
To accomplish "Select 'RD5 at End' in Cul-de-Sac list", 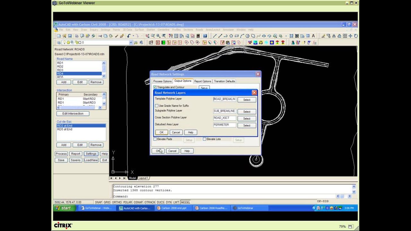I will 81,129.
